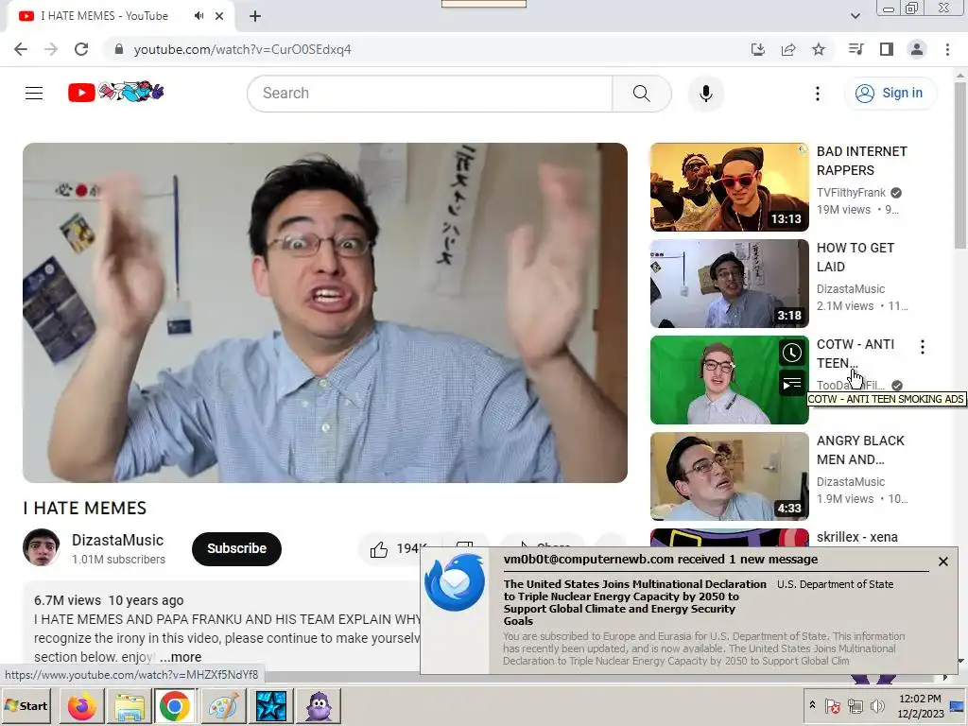
Task: Click the magnifier search button
Action: coord(642,94)
